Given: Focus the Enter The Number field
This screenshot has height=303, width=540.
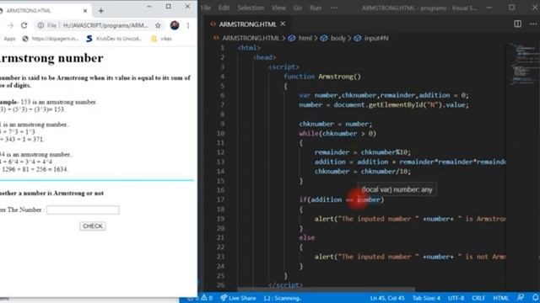Looking at the screenshot, I should pos(83,210).
